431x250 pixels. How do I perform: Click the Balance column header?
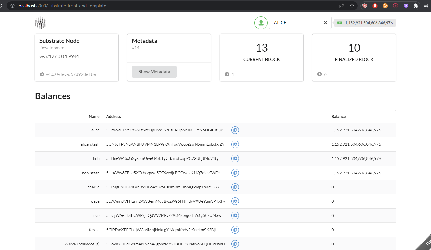click(338, 117)
